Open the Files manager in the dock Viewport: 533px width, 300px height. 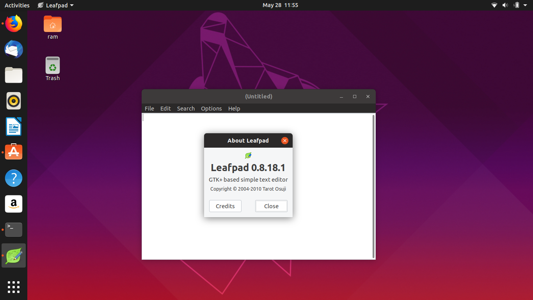(x=14, y=75)
